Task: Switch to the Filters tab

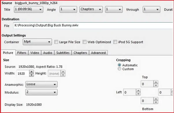Action: pos(22,53)
